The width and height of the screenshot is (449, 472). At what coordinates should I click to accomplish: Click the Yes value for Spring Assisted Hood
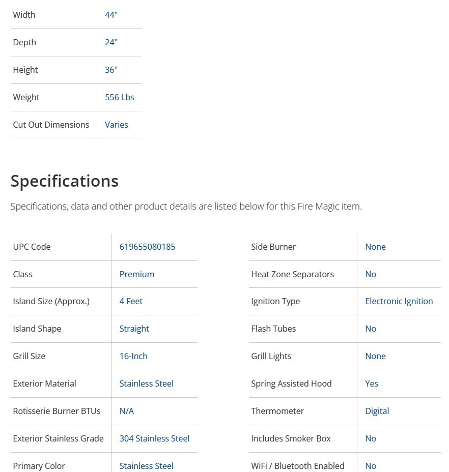click(x=372, y=383)
